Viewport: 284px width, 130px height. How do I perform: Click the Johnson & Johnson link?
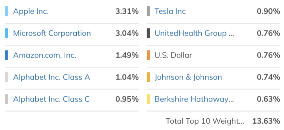point(188,77)
